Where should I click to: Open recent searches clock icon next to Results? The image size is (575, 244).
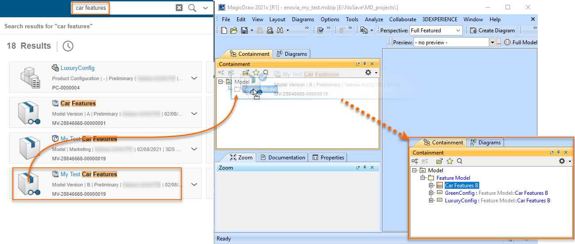click(68, 46)
